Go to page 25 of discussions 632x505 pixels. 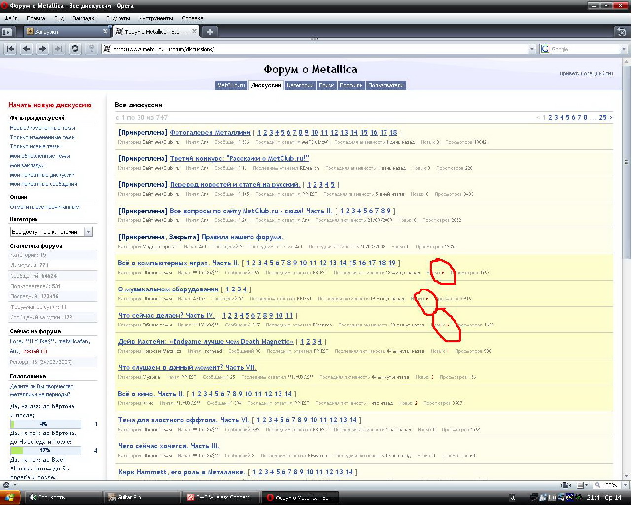pos(602,117)
